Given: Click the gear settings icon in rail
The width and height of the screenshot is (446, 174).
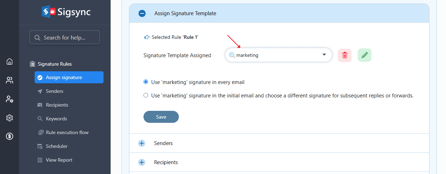Looking at the screenshot, I should pos(10,118).
